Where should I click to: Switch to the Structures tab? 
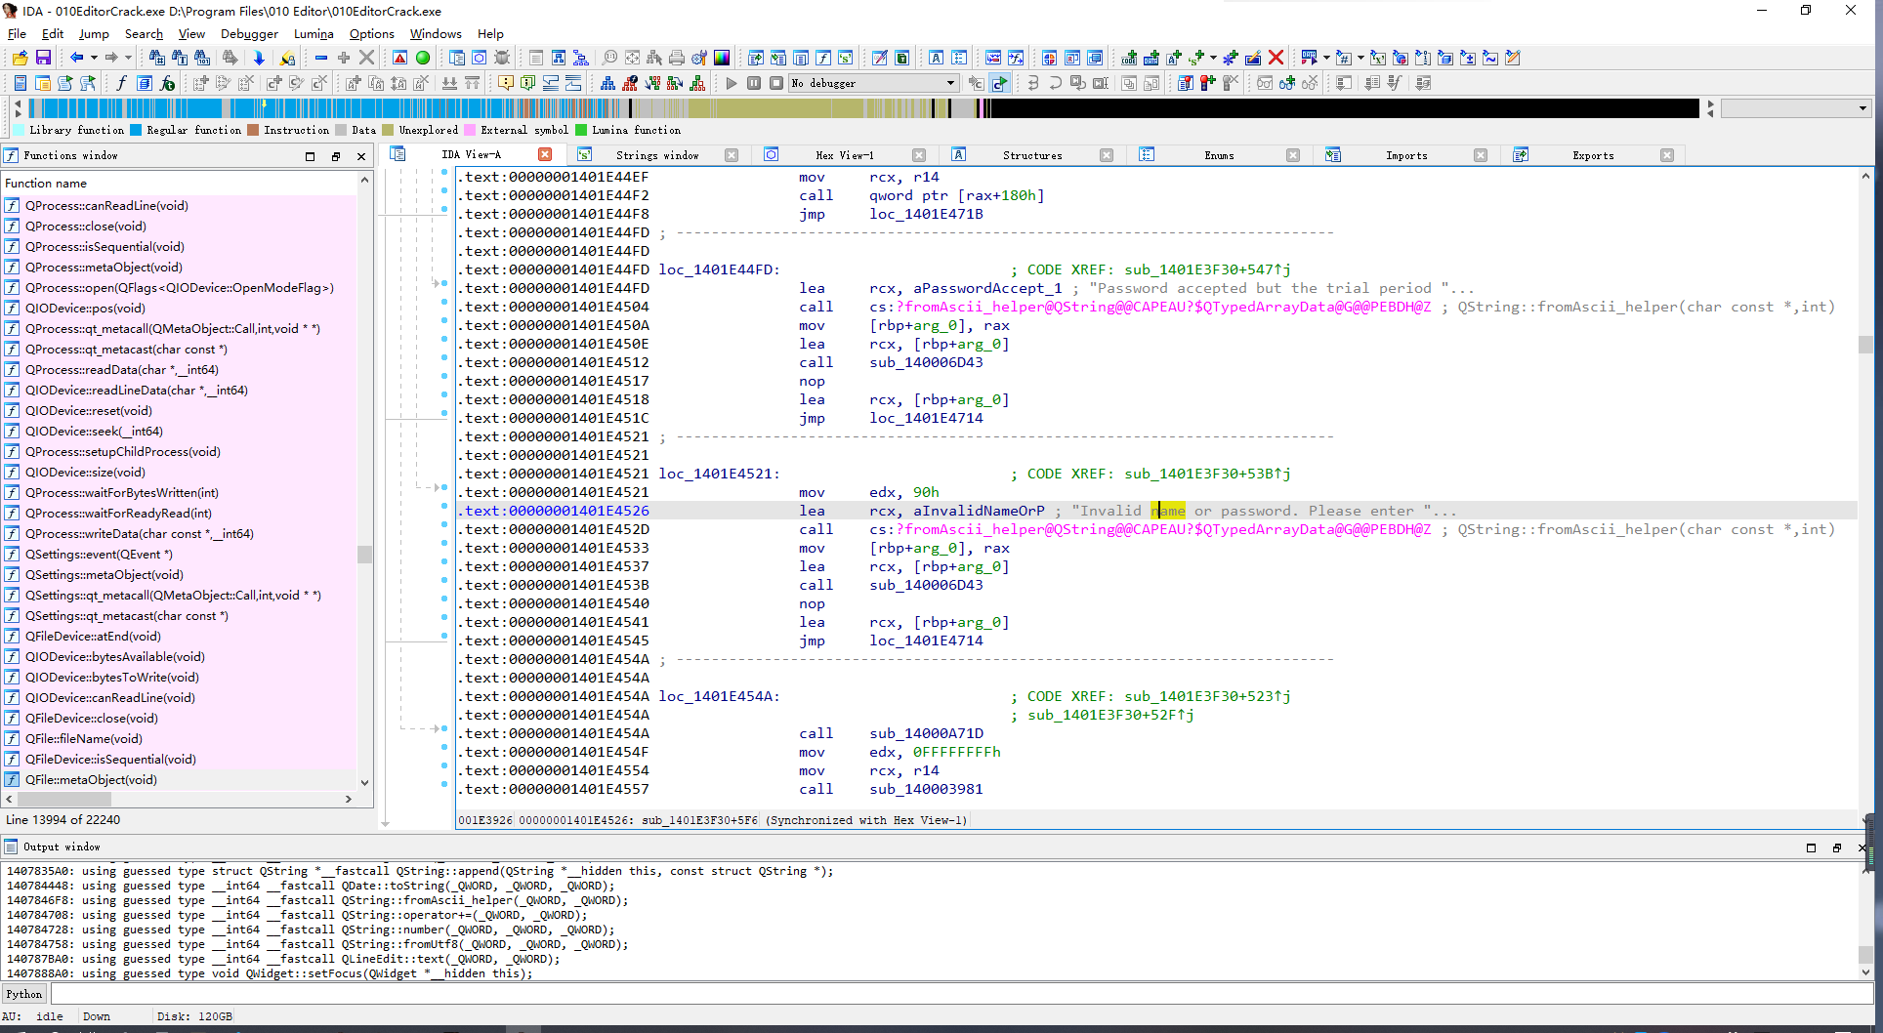(x=1032, y=155)
